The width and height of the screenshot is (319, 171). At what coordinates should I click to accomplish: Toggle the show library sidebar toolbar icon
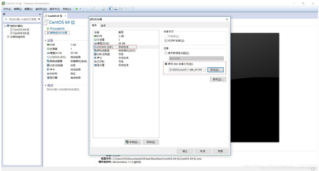click(111, 9)
